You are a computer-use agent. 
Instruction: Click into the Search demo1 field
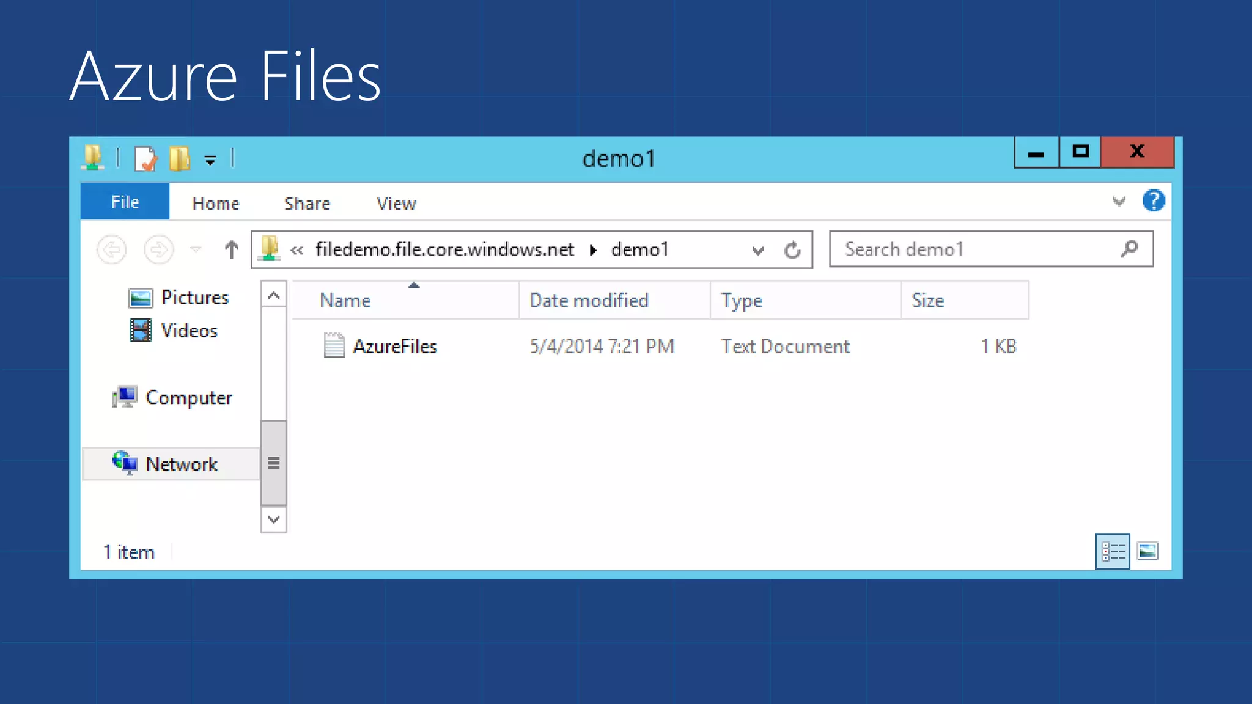[991, 249]
